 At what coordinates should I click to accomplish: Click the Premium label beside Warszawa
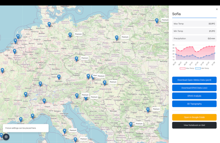pos(125,37)
